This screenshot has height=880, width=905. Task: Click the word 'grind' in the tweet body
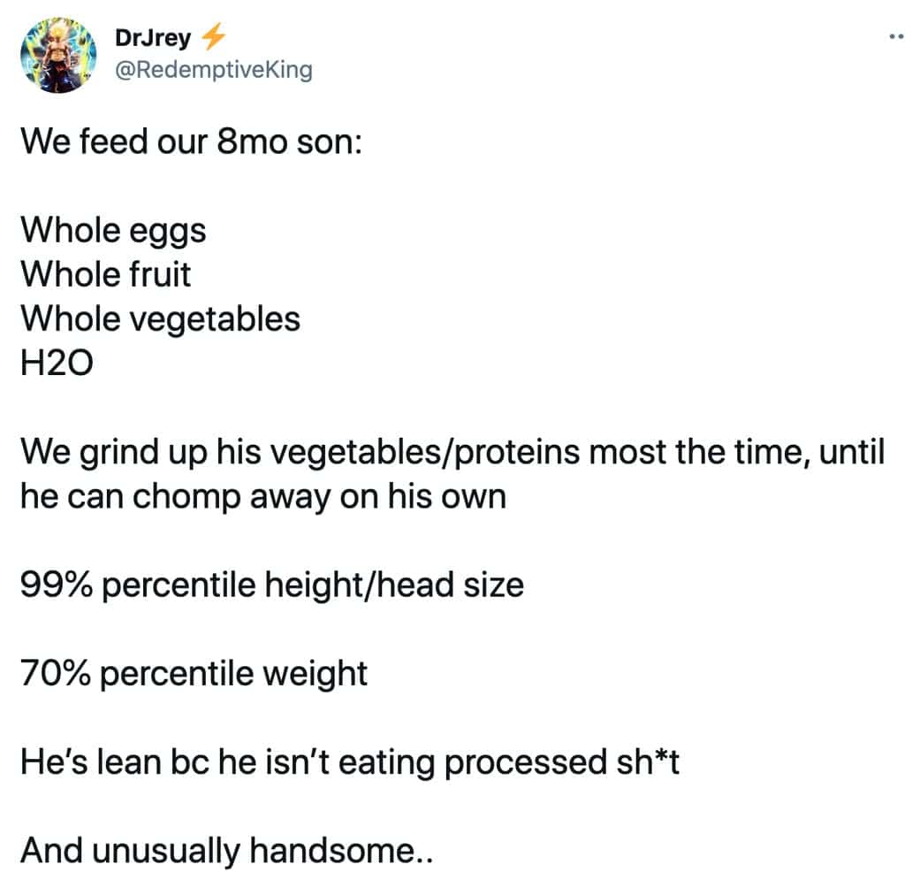click(x=119, y=452)
